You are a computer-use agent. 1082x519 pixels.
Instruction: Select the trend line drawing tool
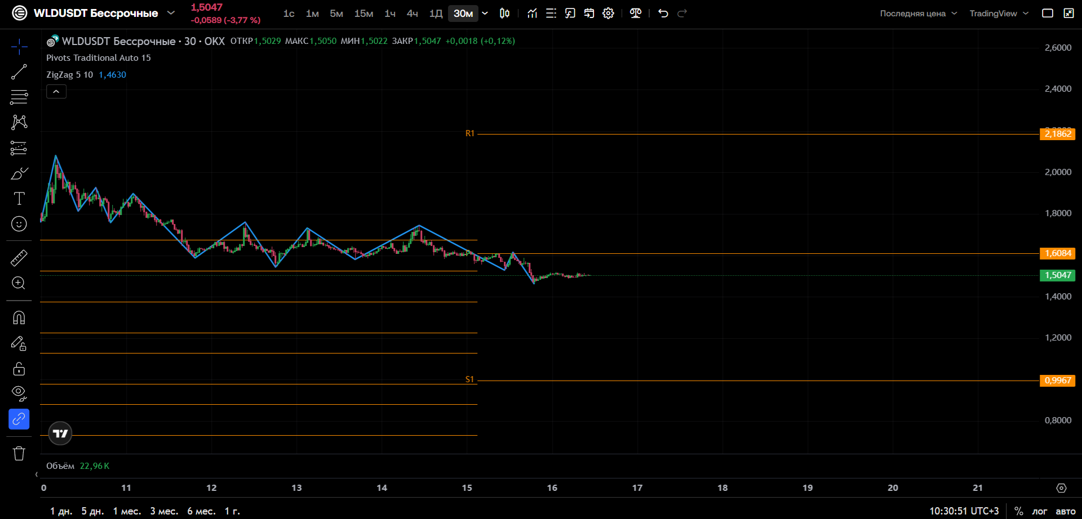click(19, 72)
